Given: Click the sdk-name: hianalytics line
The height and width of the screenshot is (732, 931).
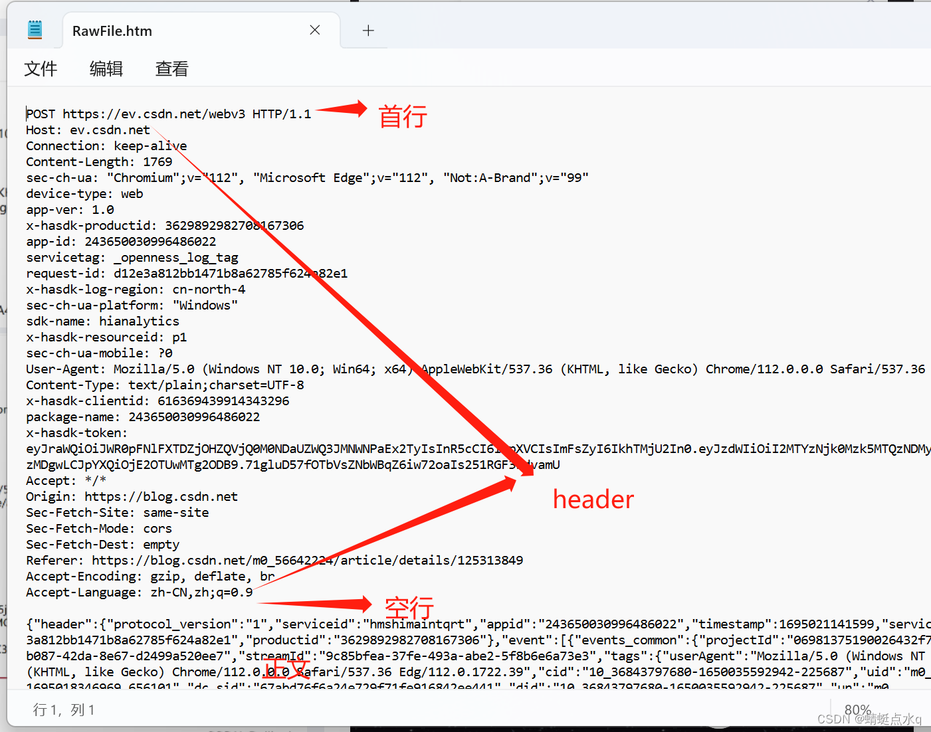Looking at the screenshot, I should point(102,321).
